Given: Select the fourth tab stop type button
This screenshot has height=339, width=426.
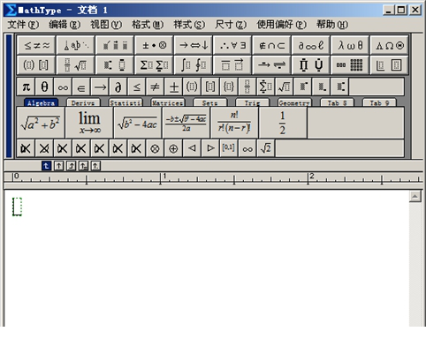Looking at the screenshot, I should coord(83,166).
